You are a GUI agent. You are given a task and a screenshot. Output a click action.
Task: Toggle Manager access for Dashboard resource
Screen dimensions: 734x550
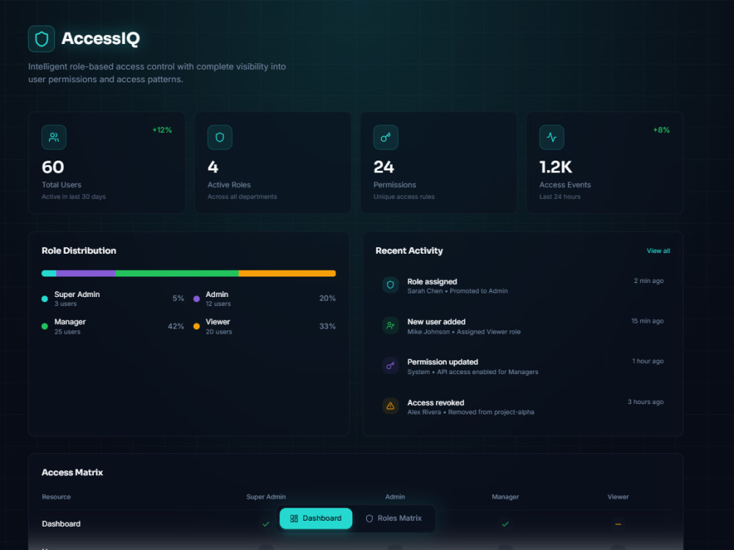pos(505,524)
